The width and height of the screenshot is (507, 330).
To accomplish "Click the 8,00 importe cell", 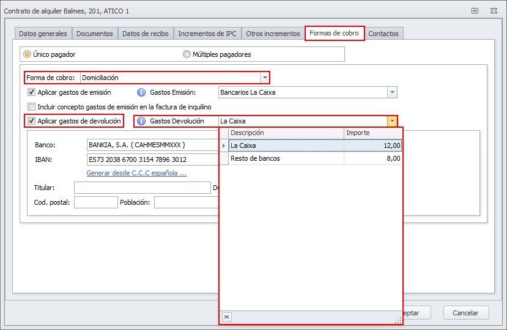I will [x=373, y=158].
